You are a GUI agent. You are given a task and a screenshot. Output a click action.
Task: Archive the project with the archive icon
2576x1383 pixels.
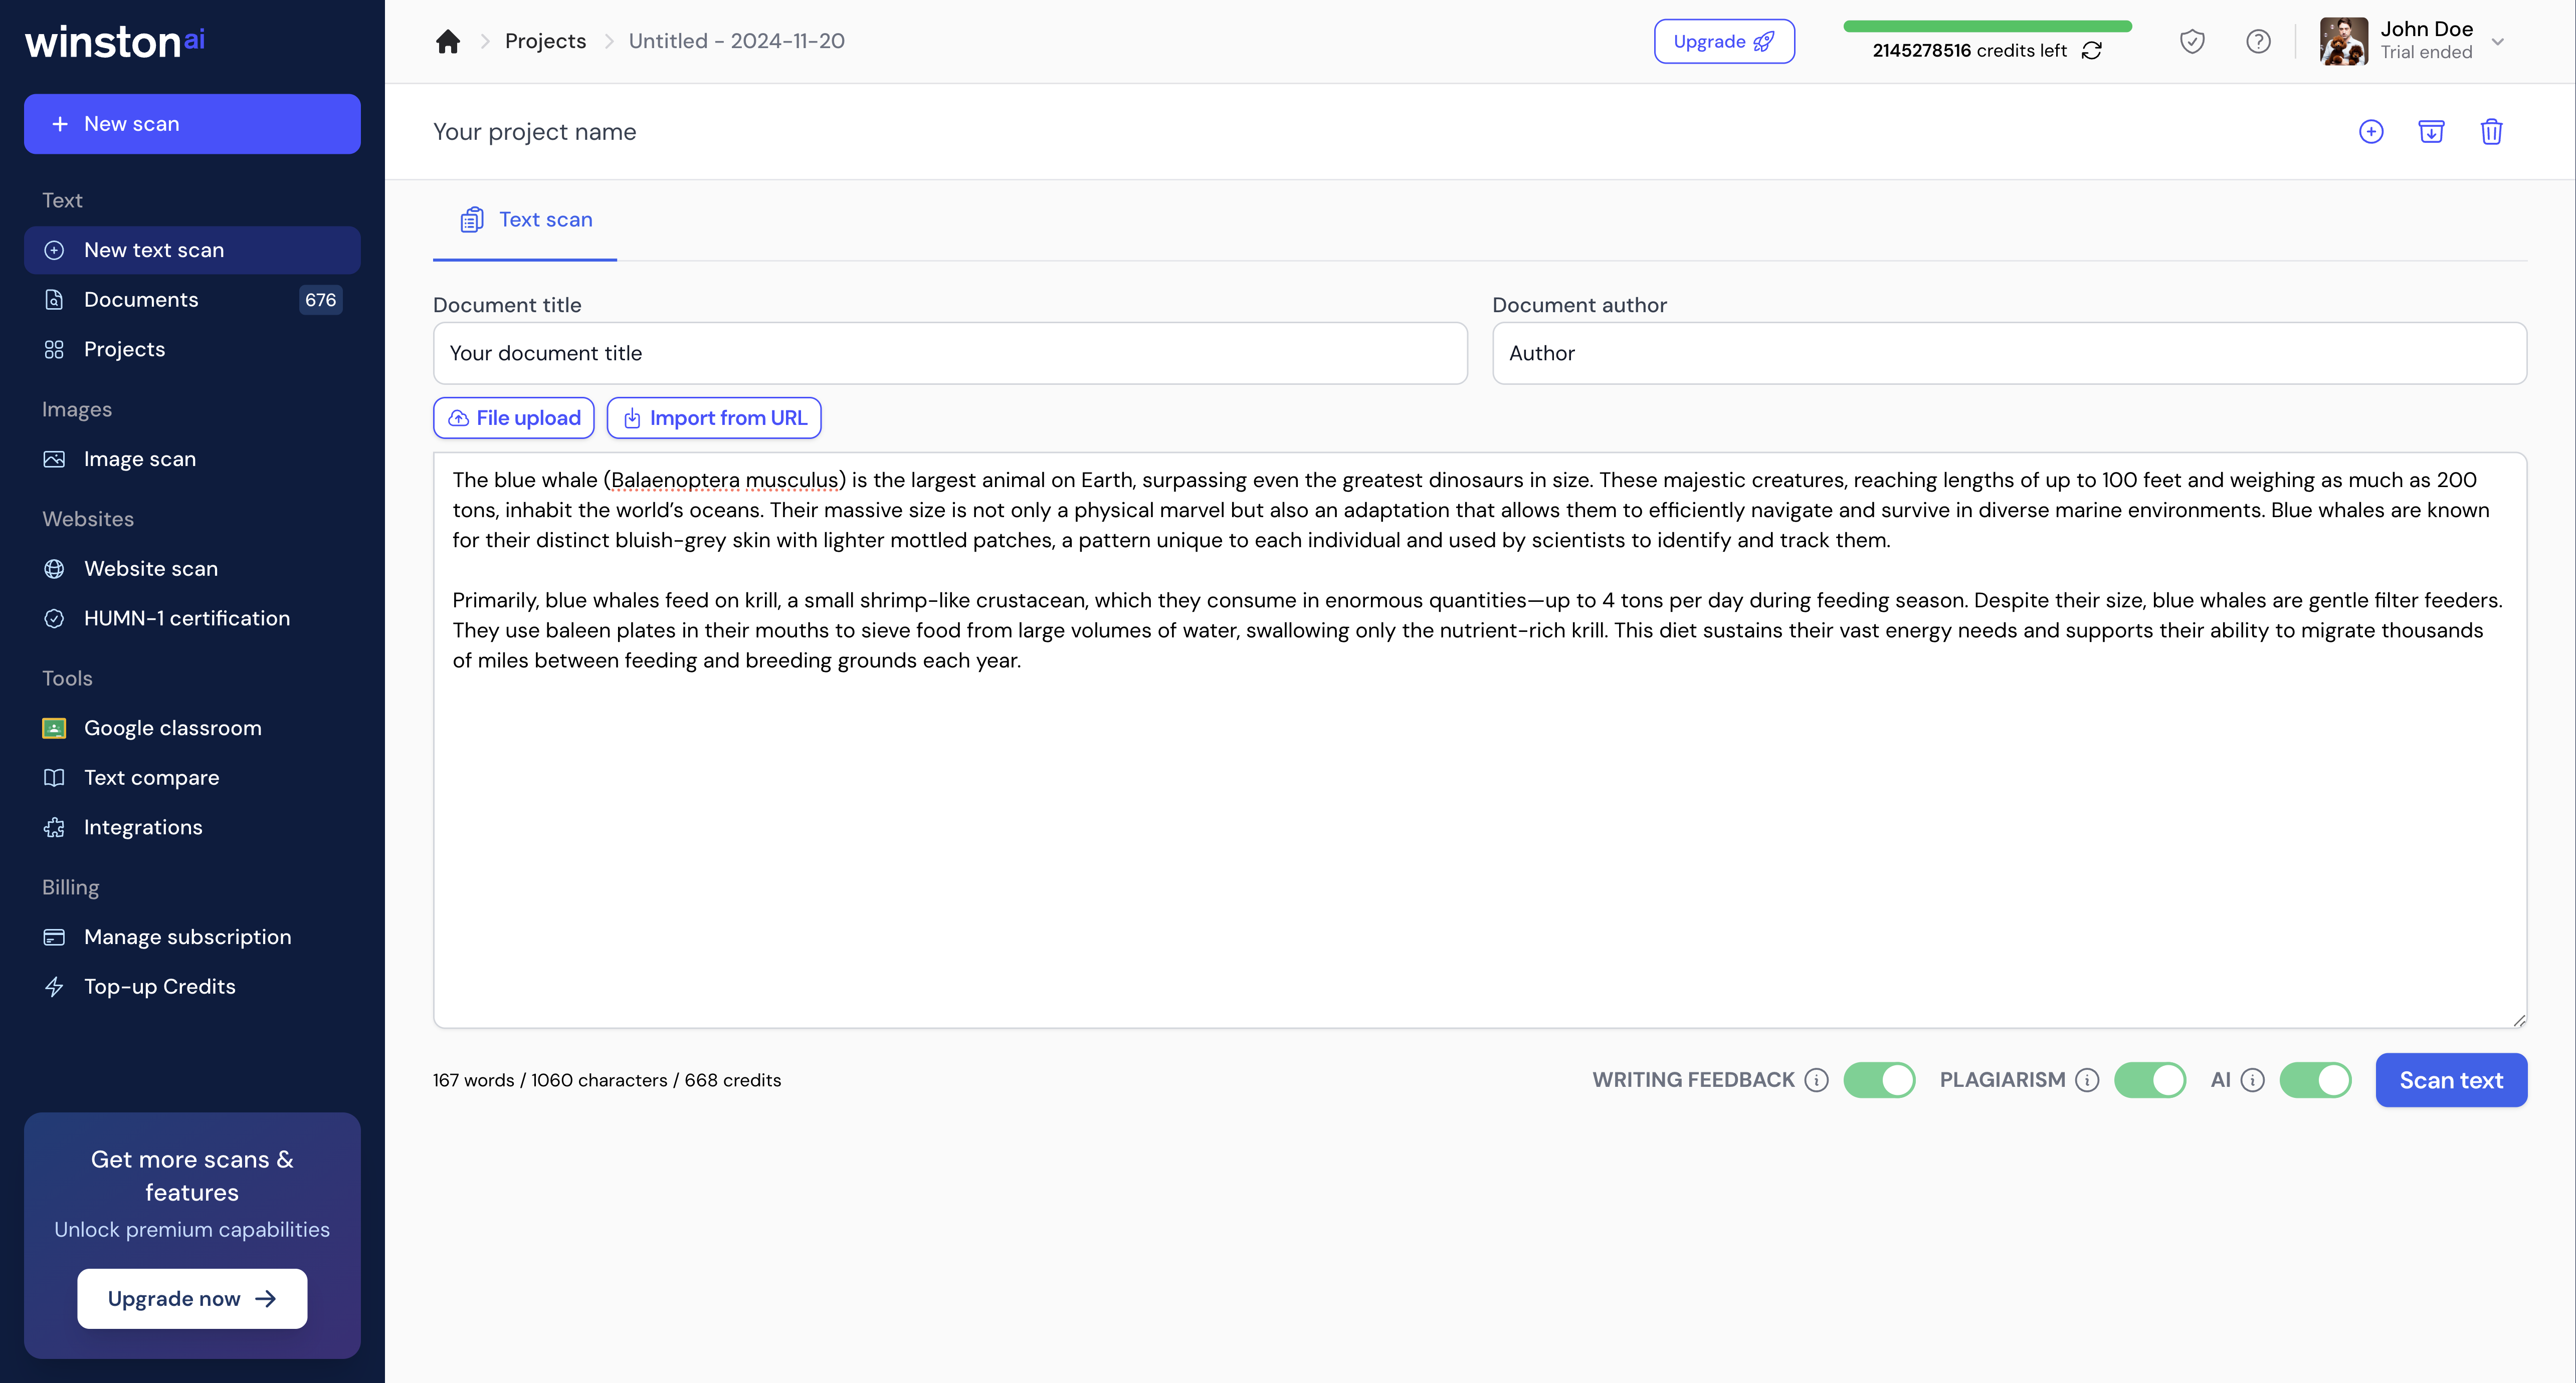tap(2430, 131)
